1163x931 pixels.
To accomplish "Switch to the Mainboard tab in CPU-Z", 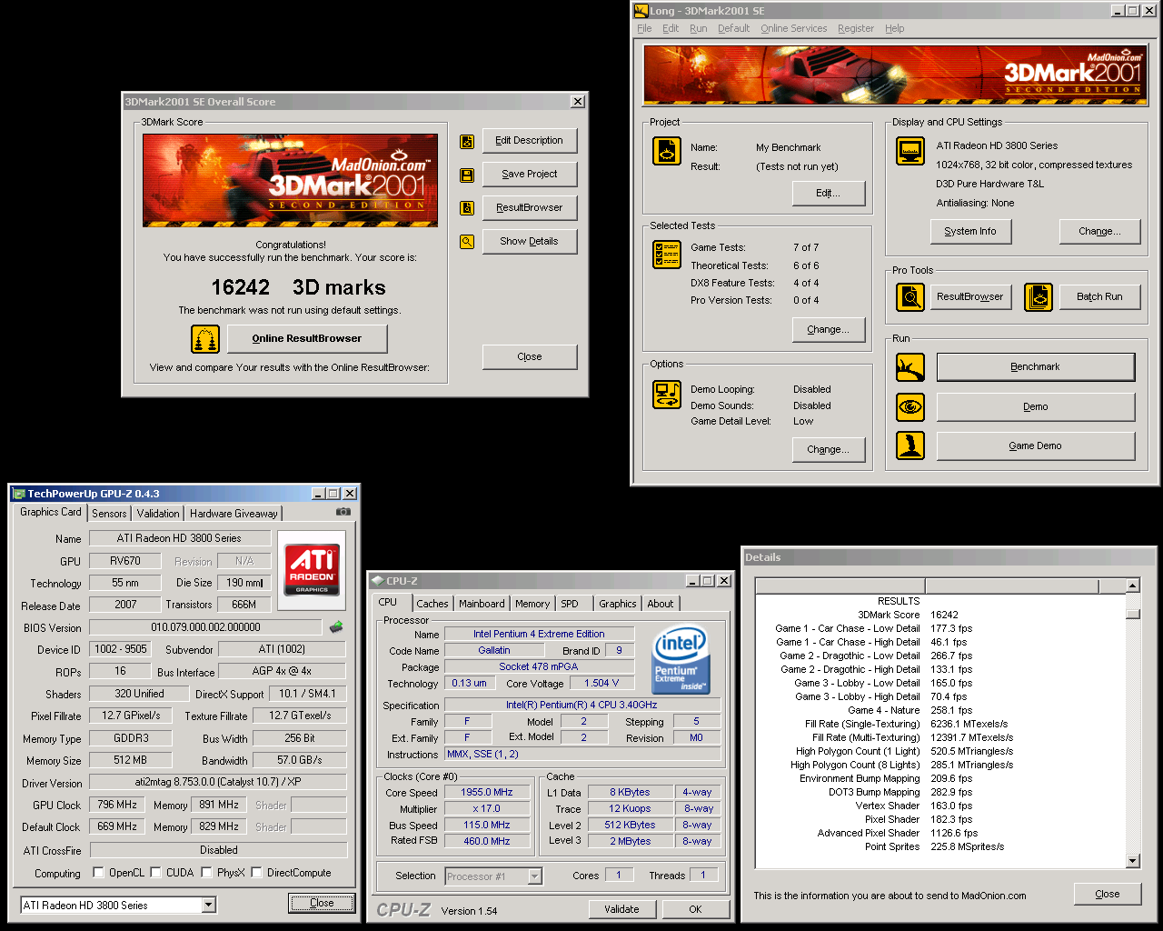I will pyautogui.click(x=482, y=604).
